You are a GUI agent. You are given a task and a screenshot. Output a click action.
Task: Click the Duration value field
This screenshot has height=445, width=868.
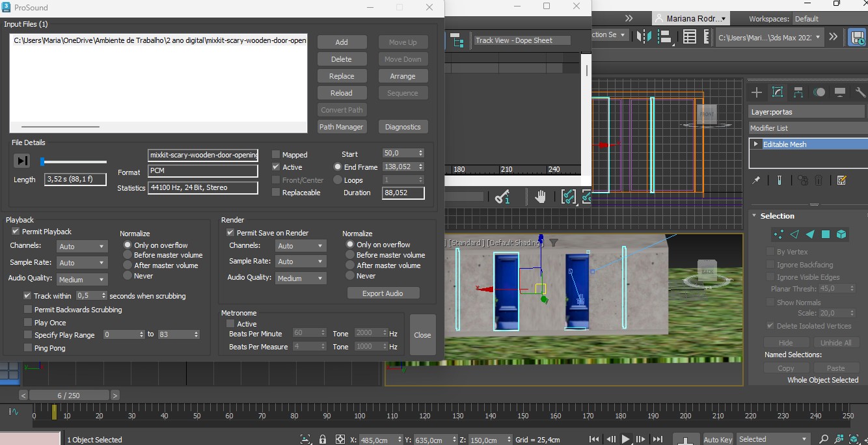pyautogui.click(x=403, y=193)
